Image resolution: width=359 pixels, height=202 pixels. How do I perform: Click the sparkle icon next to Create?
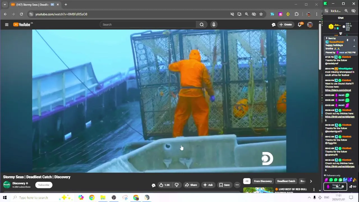click(x=274, y=25)
